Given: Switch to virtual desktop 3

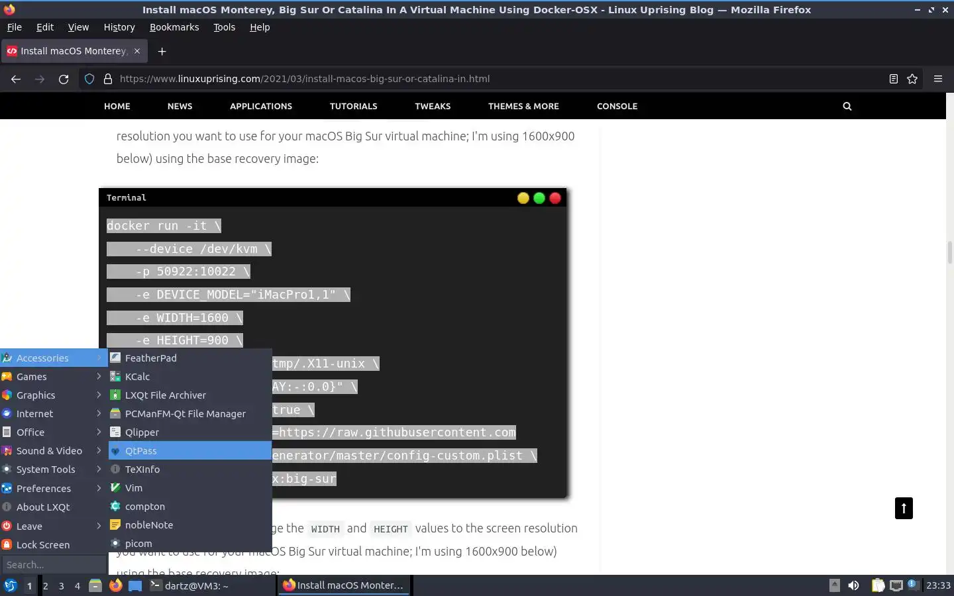Looking at the screenshot, I should pos(61,585).
